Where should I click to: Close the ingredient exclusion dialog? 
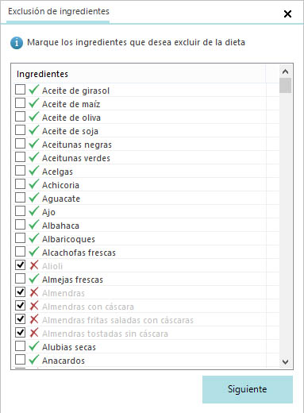pos(287,14)
